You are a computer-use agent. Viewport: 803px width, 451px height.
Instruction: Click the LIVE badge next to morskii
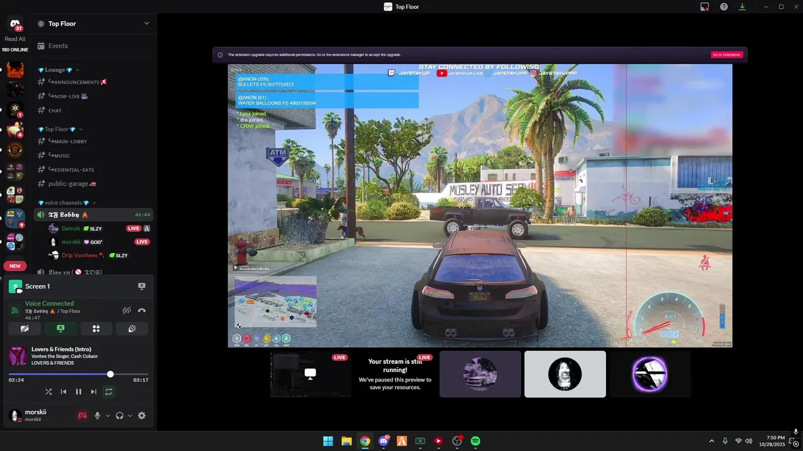point(142,242)
